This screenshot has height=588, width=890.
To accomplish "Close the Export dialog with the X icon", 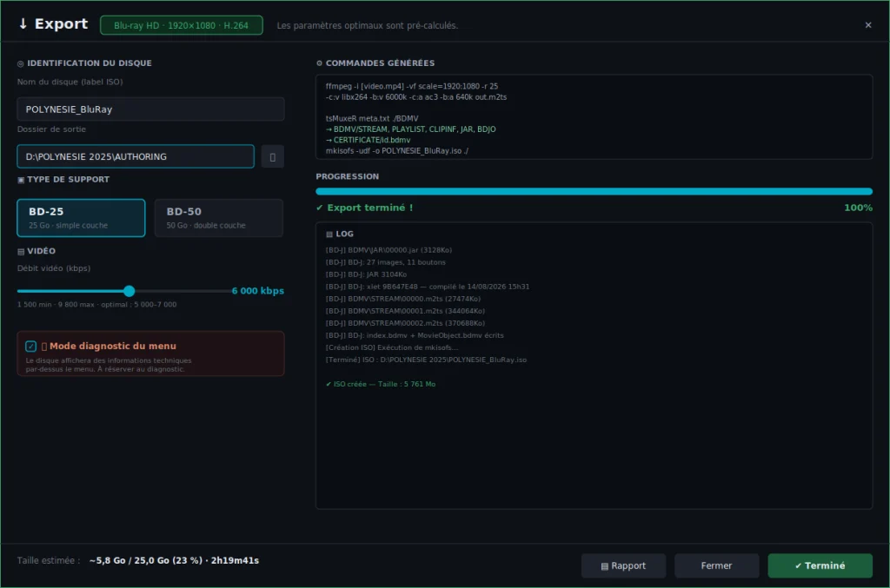I will click(x=868, y=25).
